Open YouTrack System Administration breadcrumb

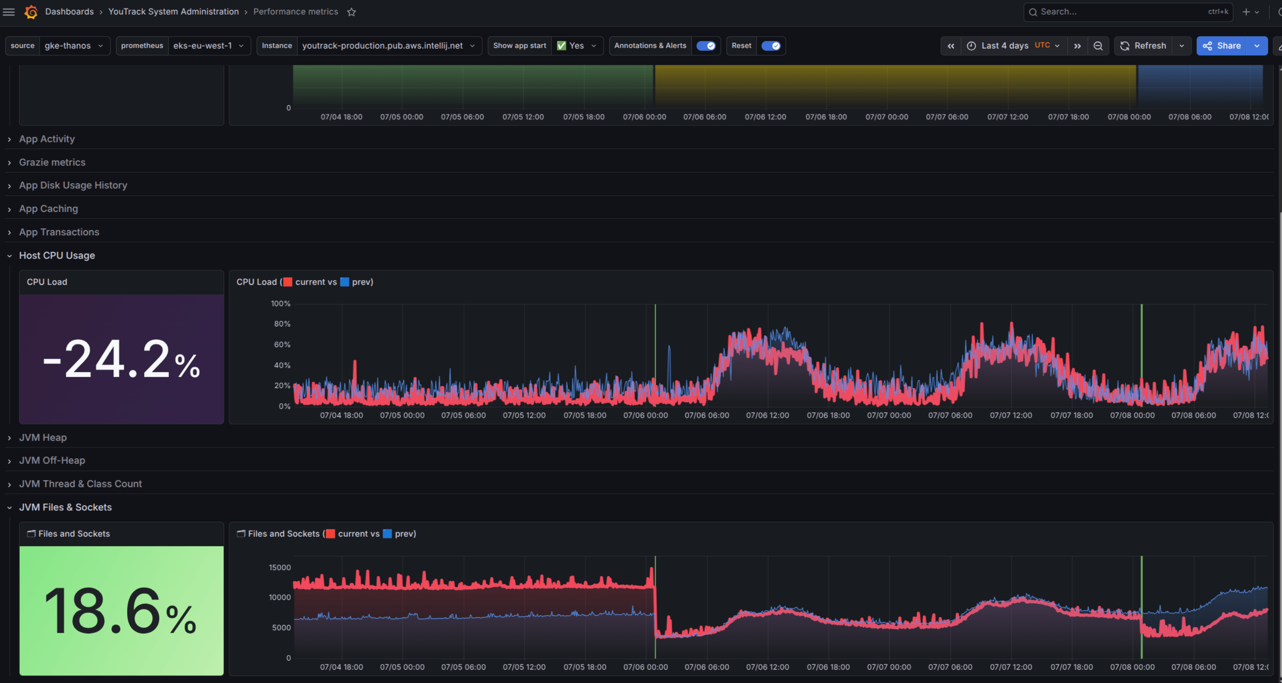point(173,12)
